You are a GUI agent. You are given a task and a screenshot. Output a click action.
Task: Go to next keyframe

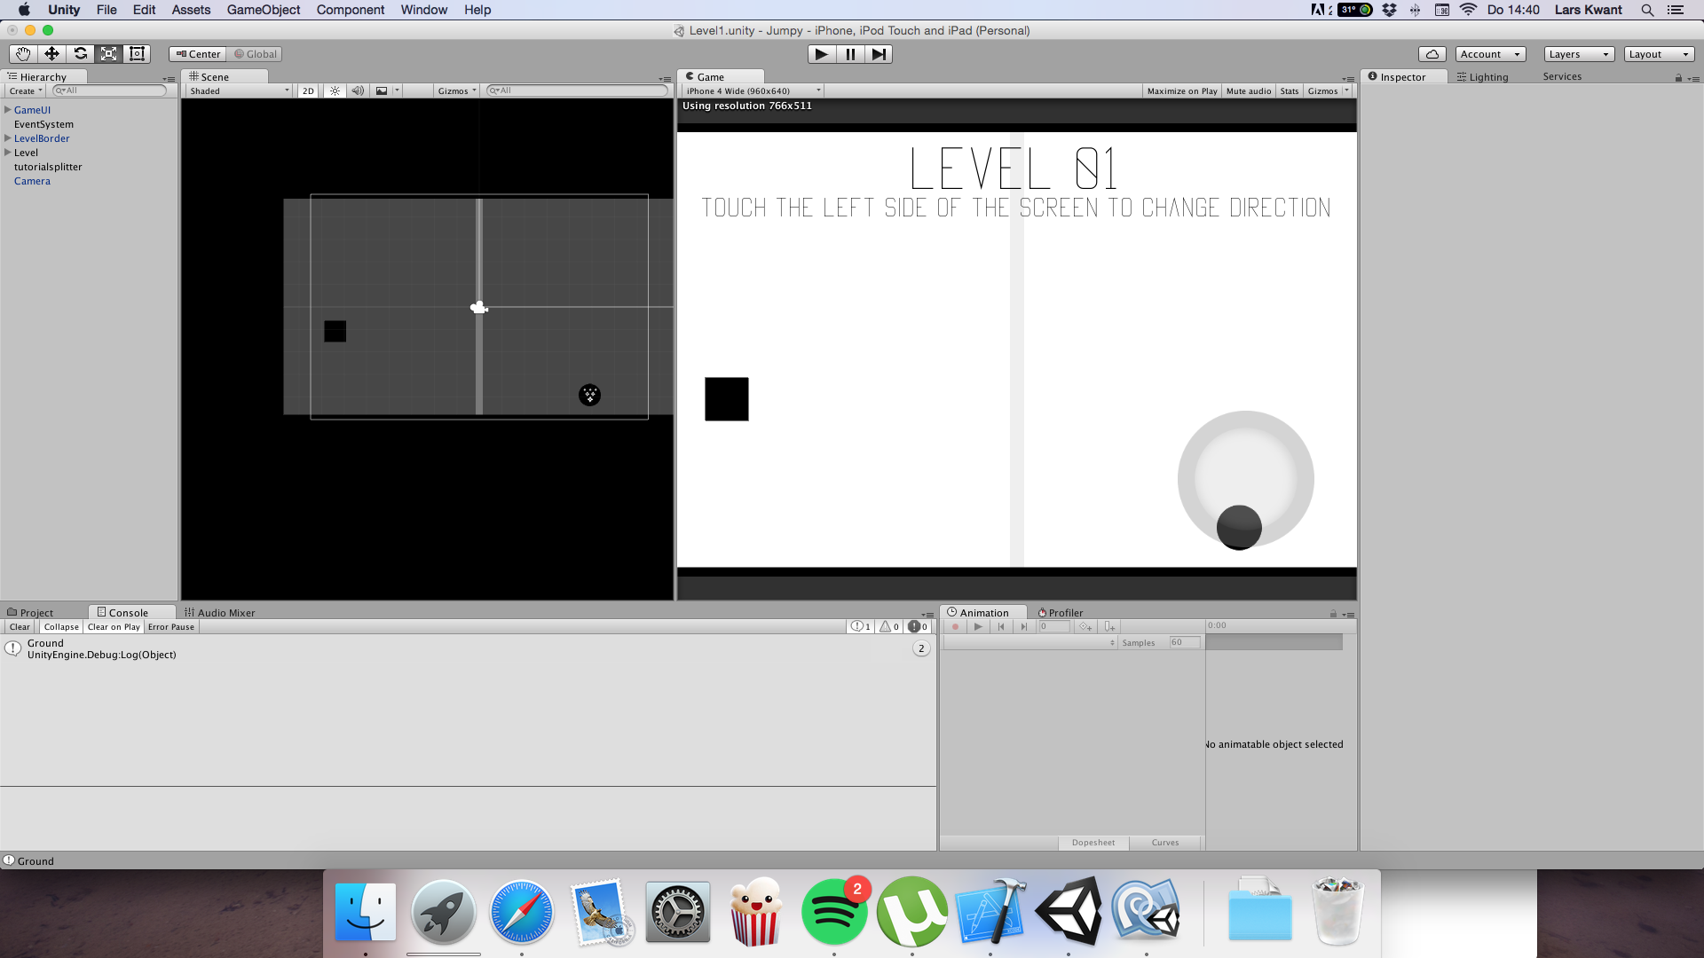1023,626
